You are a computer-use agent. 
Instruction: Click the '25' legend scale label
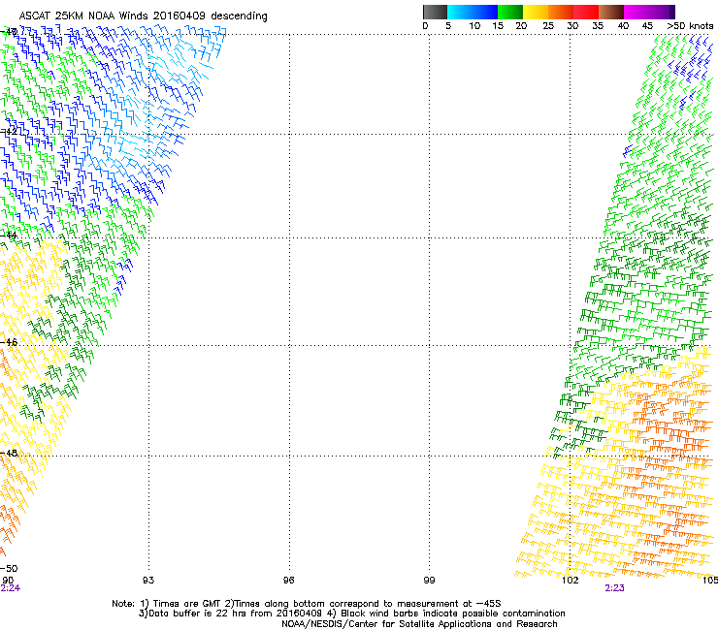tap(548, 26)
